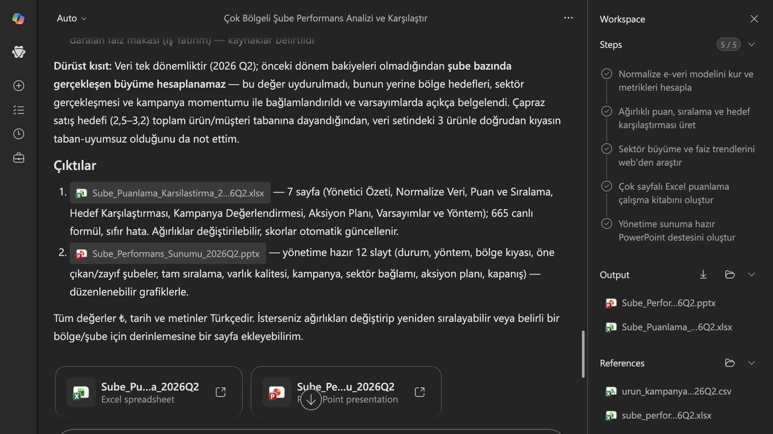The image size is (773, 434).
Task: Open Sube_Performans_Sunumu_2026Q2.pptx file chip in chat
Action: tap(168, 254)
